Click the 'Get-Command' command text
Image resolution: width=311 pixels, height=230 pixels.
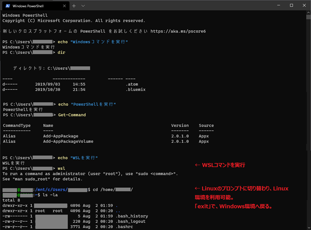(72, 115)
